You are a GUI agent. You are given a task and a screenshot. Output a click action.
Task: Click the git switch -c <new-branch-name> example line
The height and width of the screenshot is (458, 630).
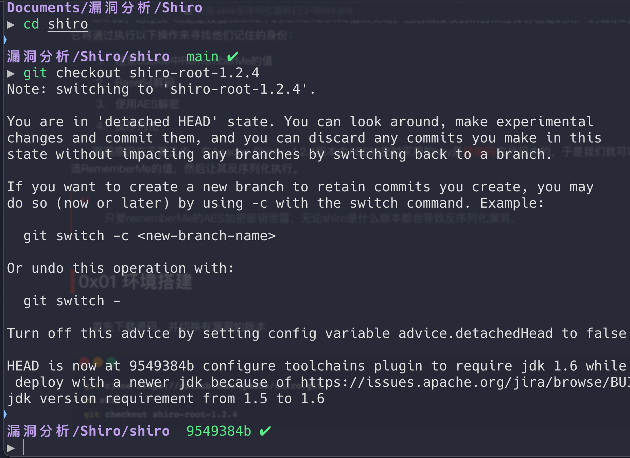click(150, 236)
